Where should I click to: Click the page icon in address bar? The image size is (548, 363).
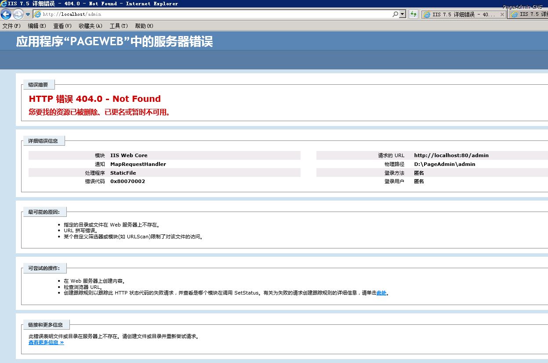(38, 14)
